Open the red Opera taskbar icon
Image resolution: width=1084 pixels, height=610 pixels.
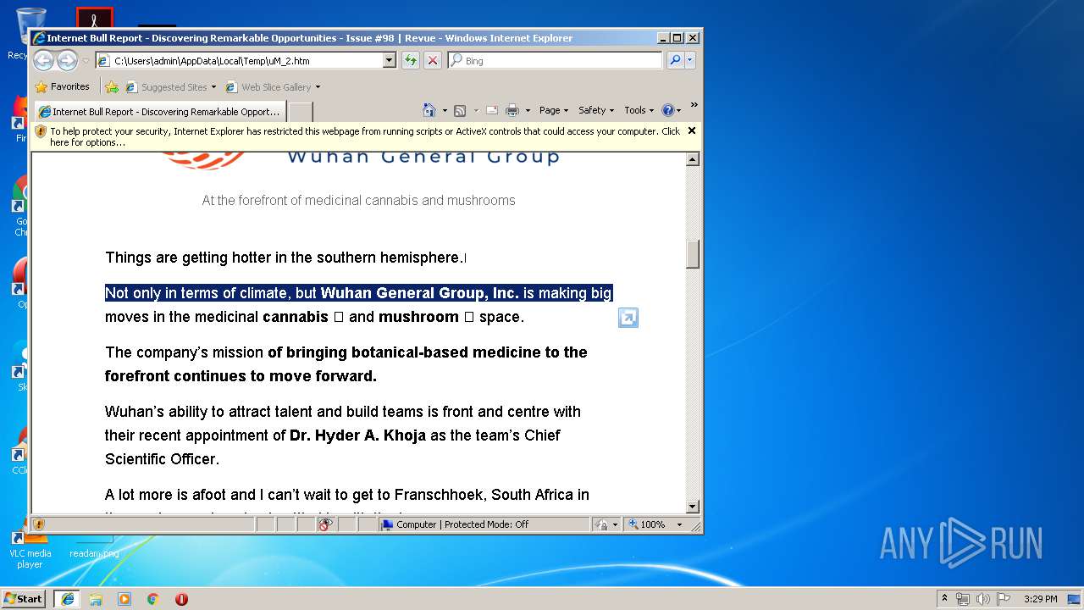181,598
